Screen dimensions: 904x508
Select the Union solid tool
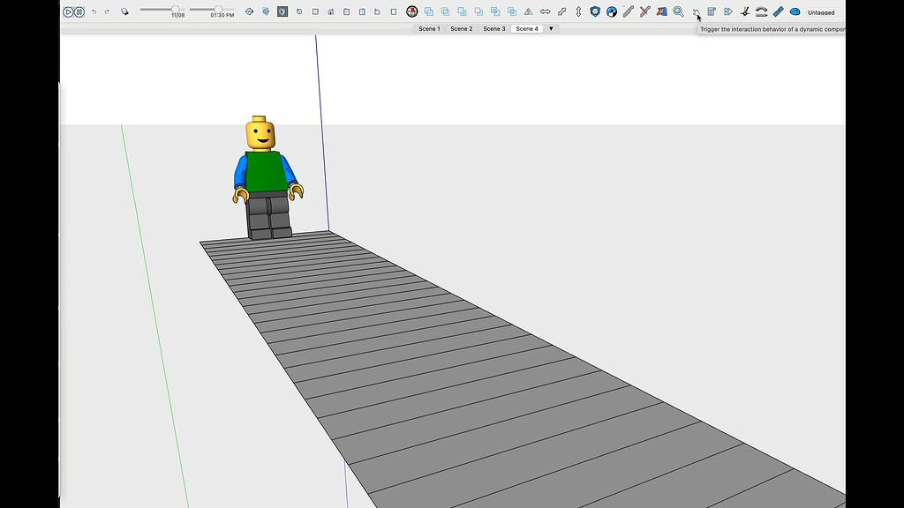[462, 11]
